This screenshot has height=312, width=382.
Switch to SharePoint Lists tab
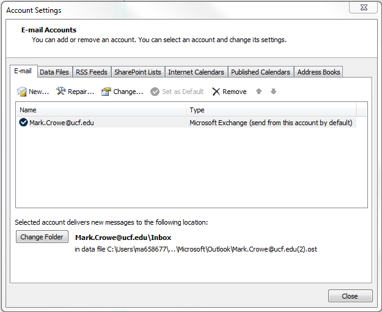coord(138,72)
